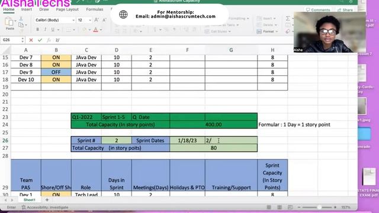Switch to the Insert ribbon tab

pos(26,9)
